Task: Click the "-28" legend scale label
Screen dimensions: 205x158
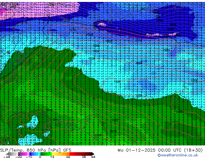Action: pos(6,157)
